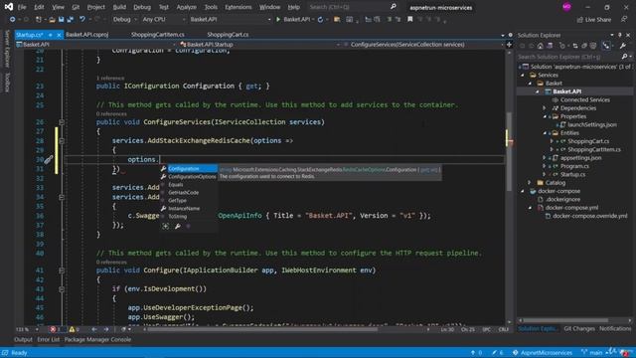This screenshot has width=636, height=358.
Task: Click the screwdriver quick action icon on line 30
Action: [x=49, y=159]
